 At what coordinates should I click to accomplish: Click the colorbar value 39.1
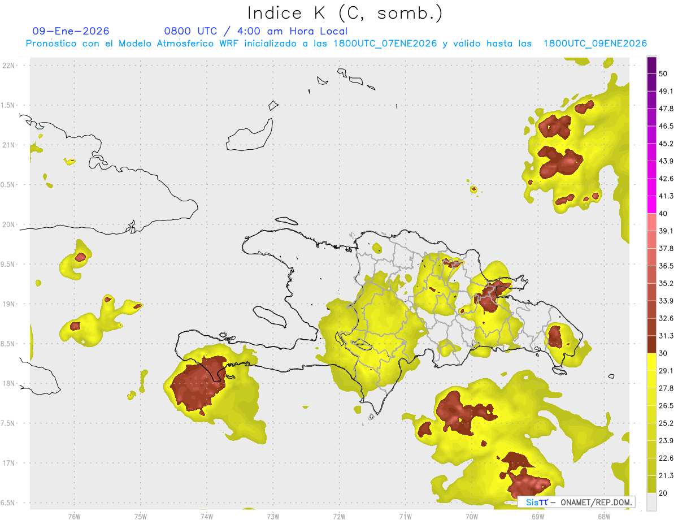click(666, 231)
